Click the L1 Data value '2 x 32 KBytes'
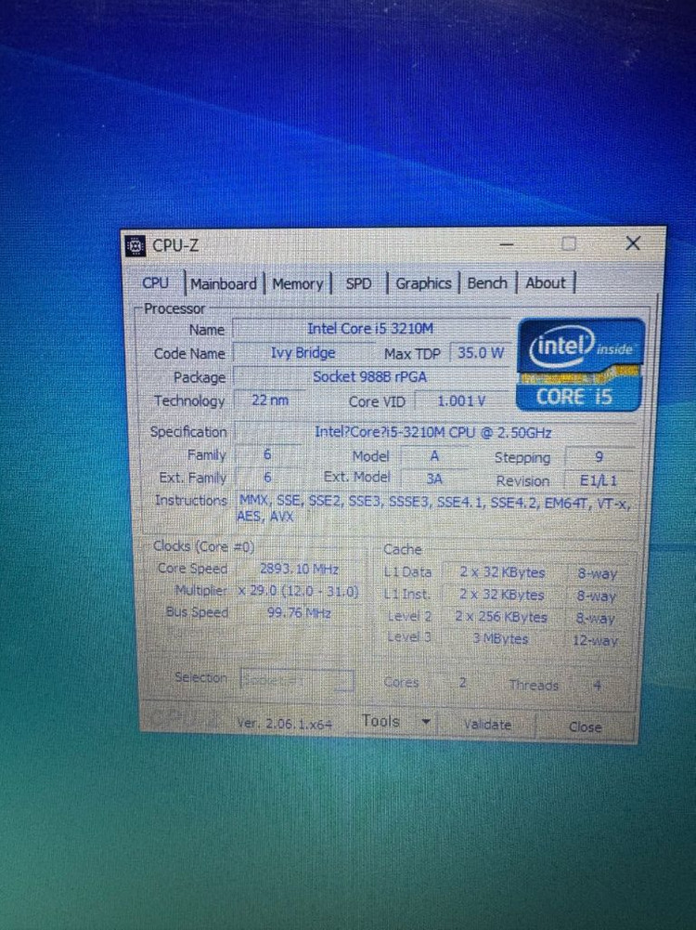This screenshot has width=696, height=930. coord(502,572)
